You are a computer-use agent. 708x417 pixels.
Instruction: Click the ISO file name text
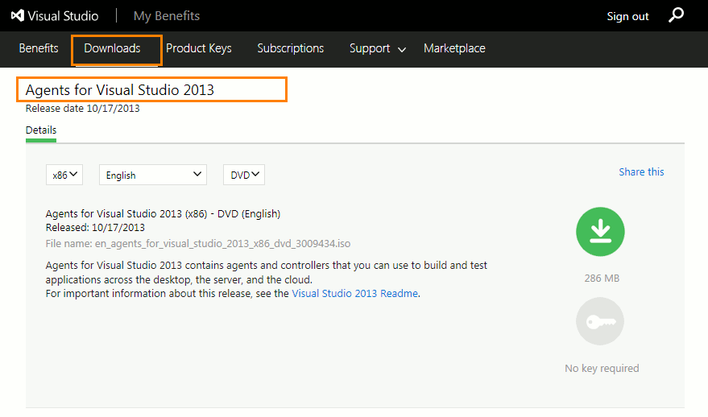(198, 243)
